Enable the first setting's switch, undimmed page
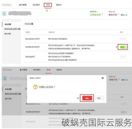 pos(123,39)
